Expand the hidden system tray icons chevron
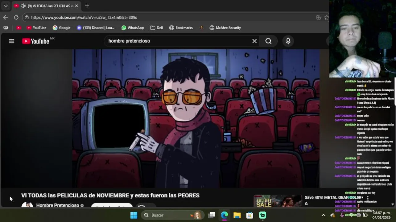396x222 pixels. click(x=323, y=215)
